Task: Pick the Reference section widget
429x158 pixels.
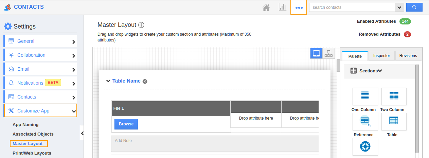Action: click(365, 122)
